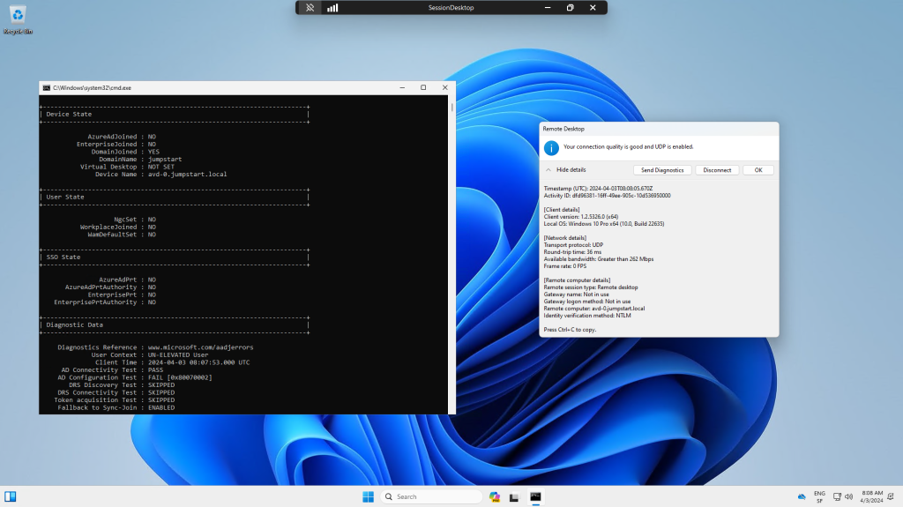The image size is (903, 507).
Task: Click 'Remote computer: avd-0.jumpstart.local' in the dialog
Action: tap(594, 309)
